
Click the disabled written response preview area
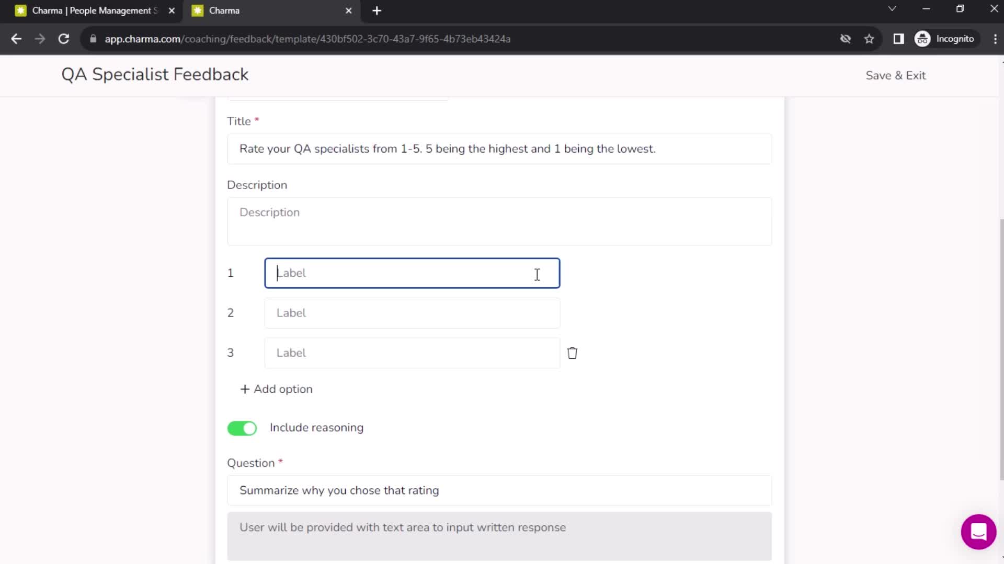[x=499, y=536]
